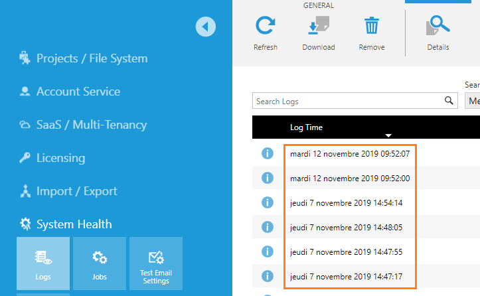Remove the selected log entry

372,33
